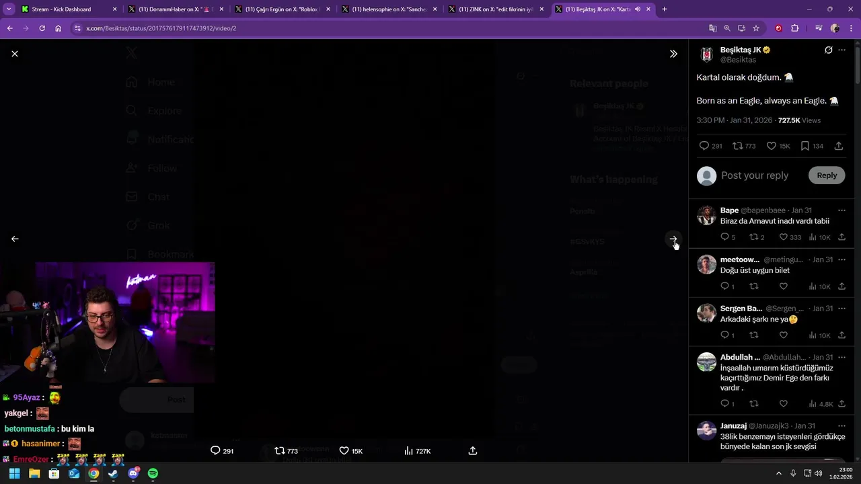Open the Beşiktaş JK profile avatar
This screenshot has height=484, width=861.
pyautogui.click(x=706, y=54)
